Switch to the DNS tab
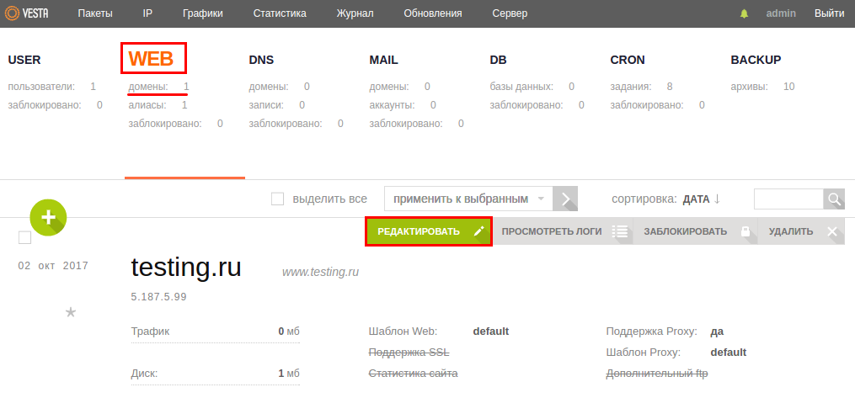 click(x=261, y=60)
